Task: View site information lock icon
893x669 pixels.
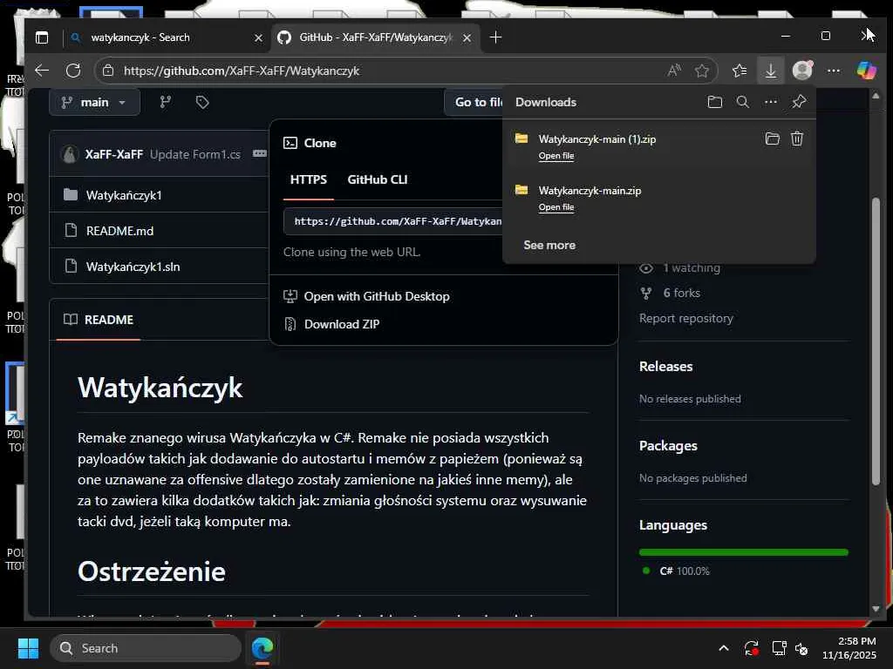Action: [107, 71]
